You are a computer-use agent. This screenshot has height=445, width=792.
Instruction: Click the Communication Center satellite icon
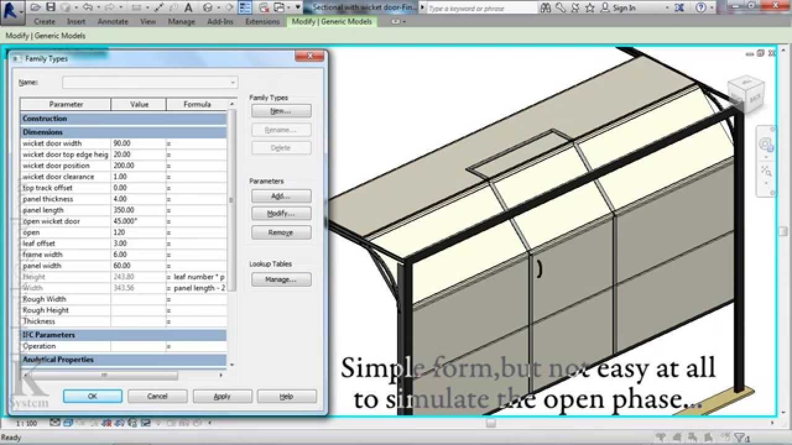[x=574, y=7]
